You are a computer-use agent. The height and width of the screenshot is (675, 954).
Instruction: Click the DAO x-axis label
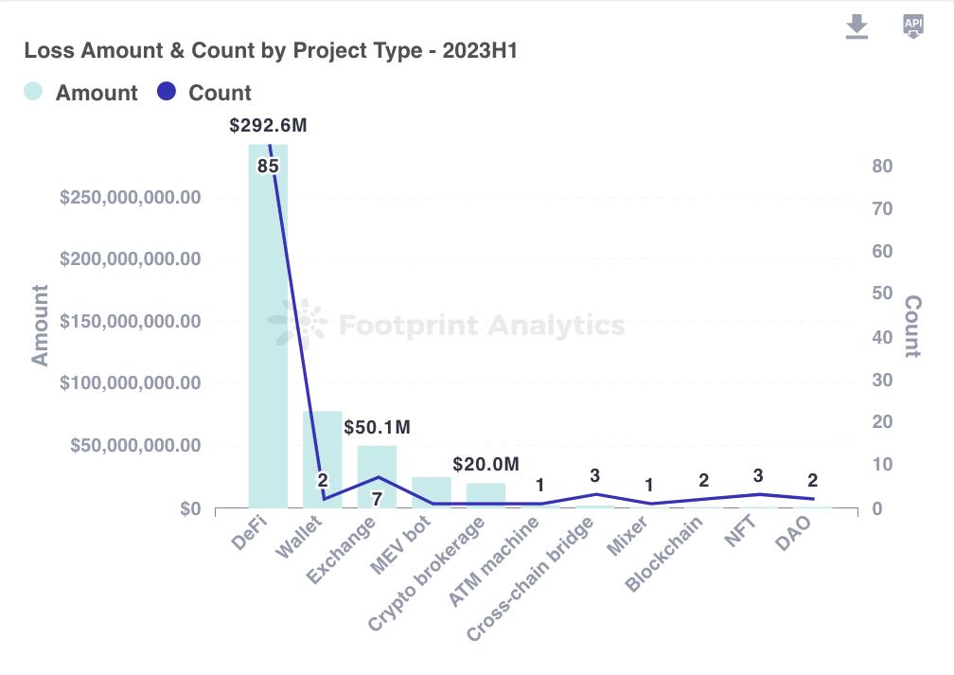point(793,533)
